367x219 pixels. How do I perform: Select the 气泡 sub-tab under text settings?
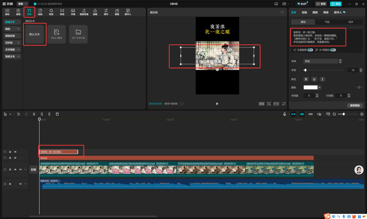(x=327, y=22)
